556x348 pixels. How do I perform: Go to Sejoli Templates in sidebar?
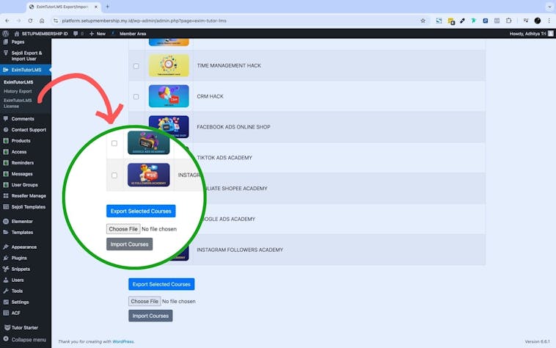[28, 207]
